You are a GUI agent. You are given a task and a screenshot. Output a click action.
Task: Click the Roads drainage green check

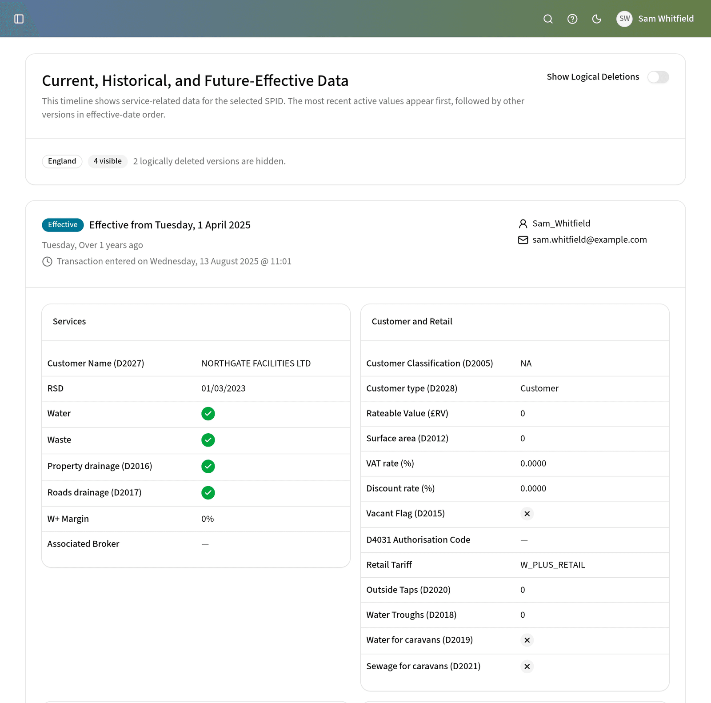[x=208, y=492]
